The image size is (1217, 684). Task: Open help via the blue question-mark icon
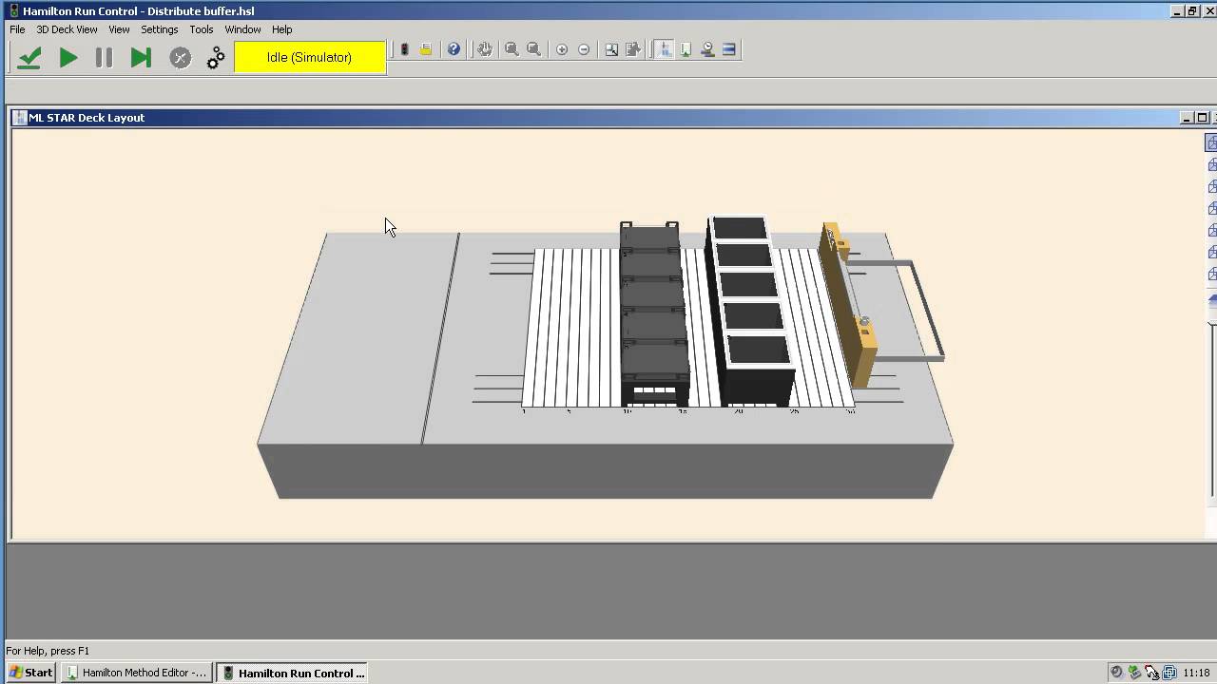point(454,49)
